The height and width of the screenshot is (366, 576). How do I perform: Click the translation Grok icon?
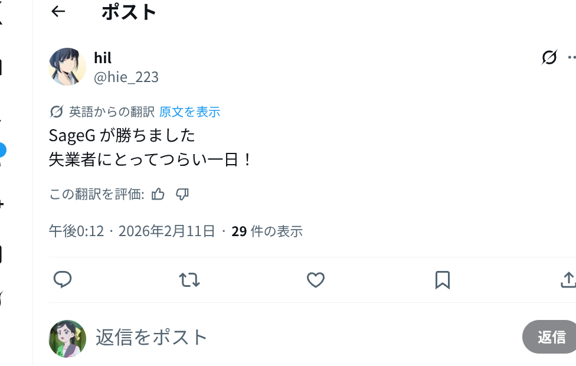(56, 112)
